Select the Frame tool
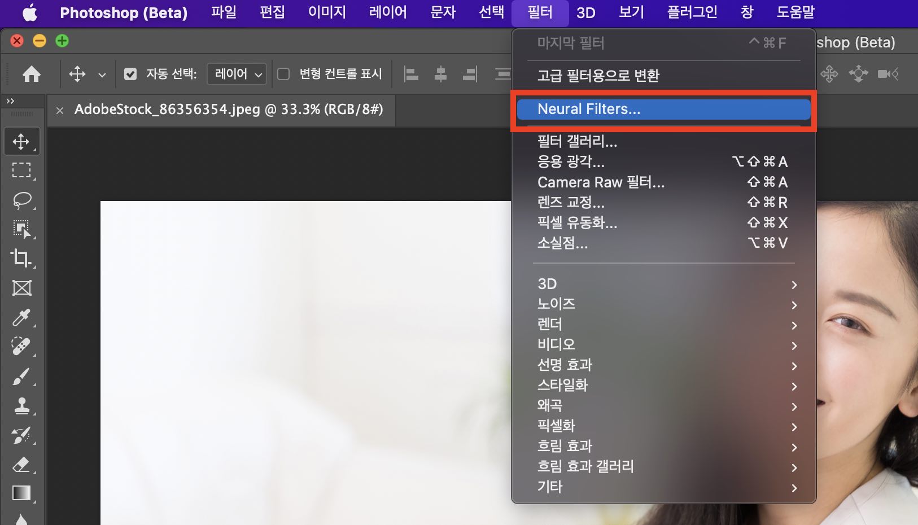 coord(21,288)
